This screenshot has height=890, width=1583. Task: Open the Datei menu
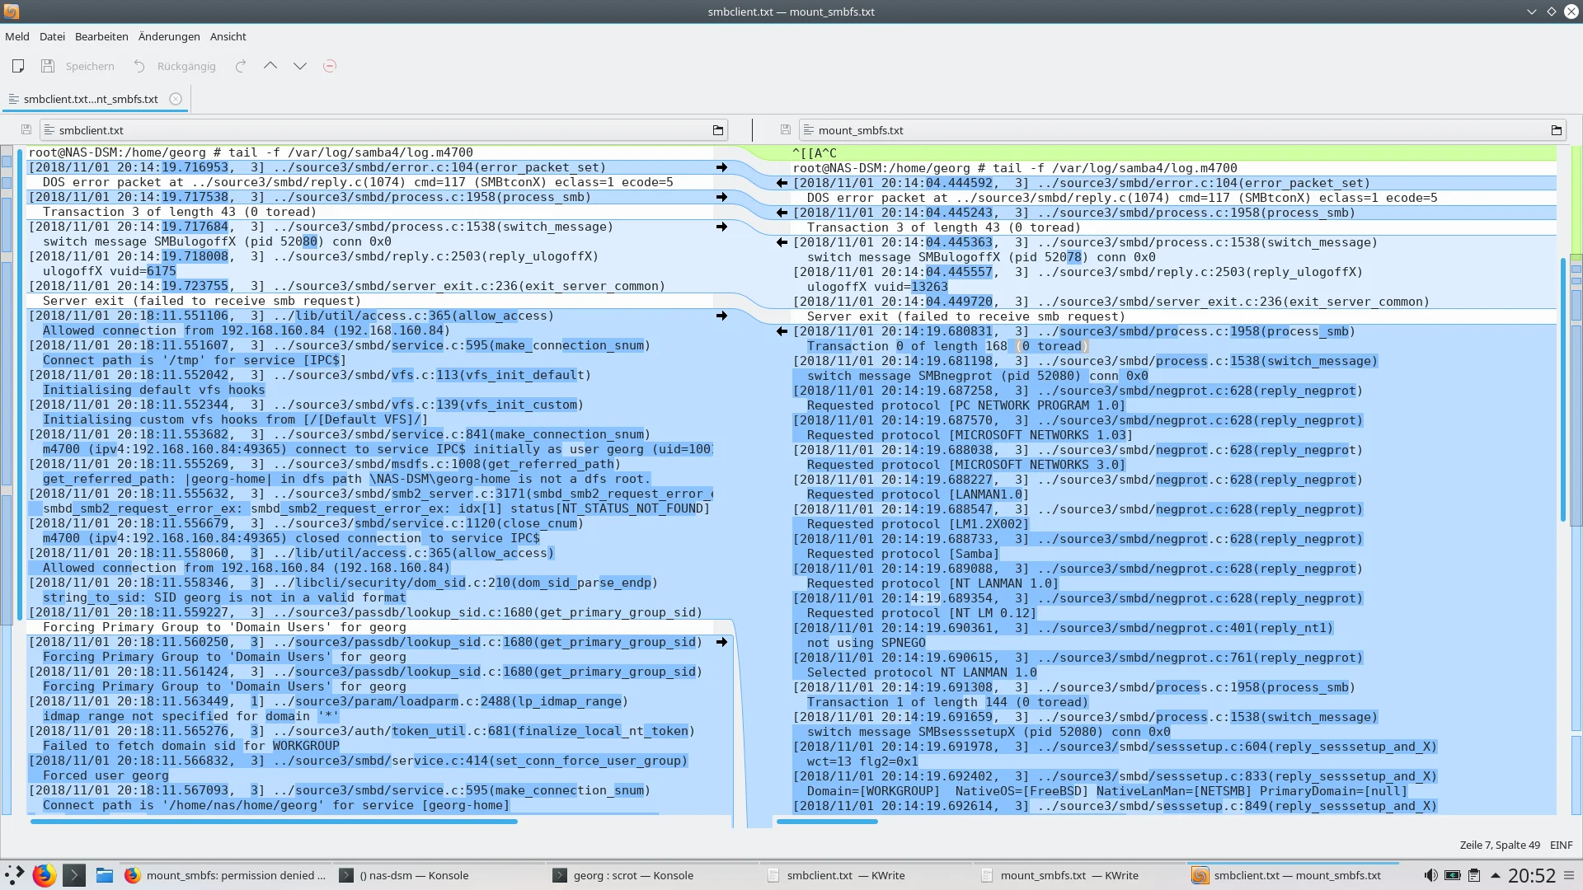click(x=52, y=36)
